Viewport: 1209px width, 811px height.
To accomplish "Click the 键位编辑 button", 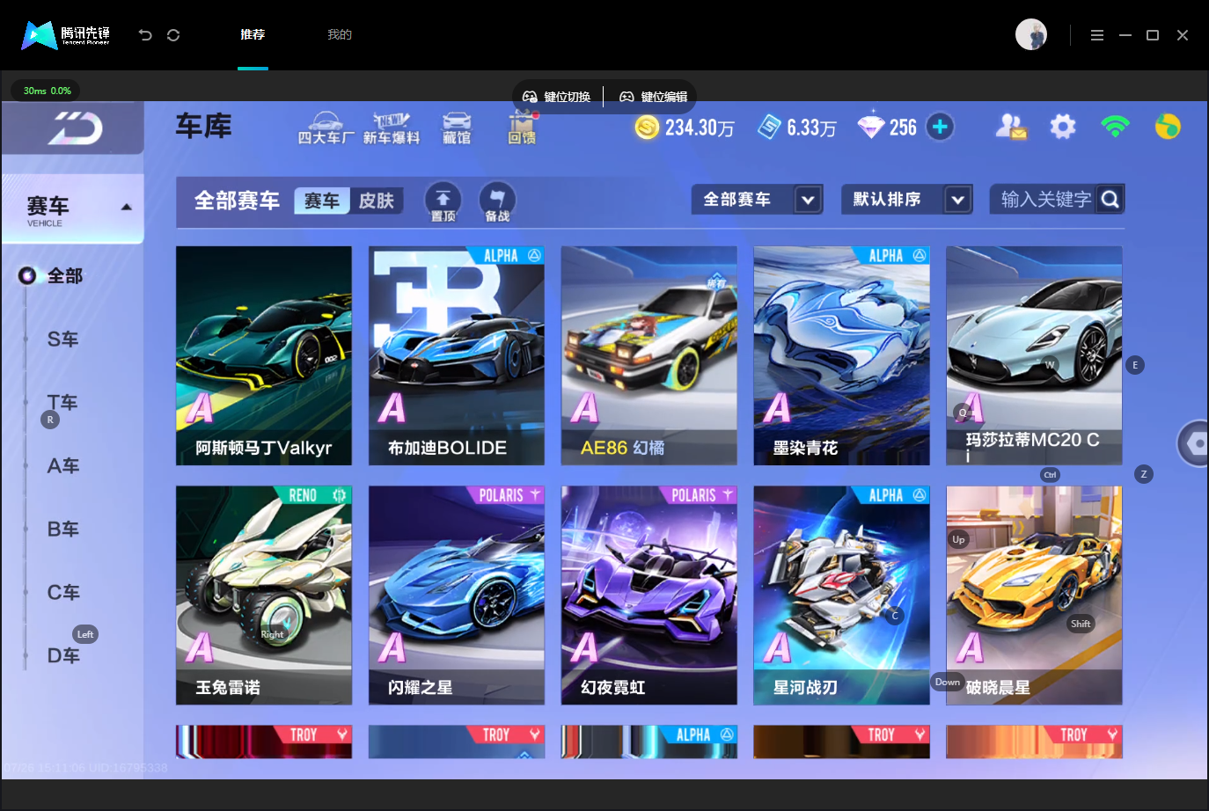I will pos(654,97).
